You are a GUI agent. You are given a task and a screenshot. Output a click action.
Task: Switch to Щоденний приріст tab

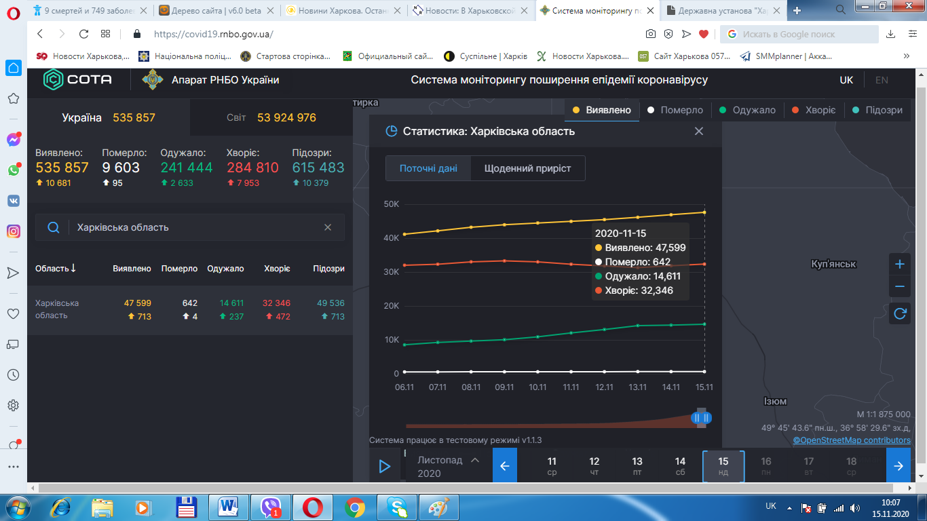click(x=527, y=168)
